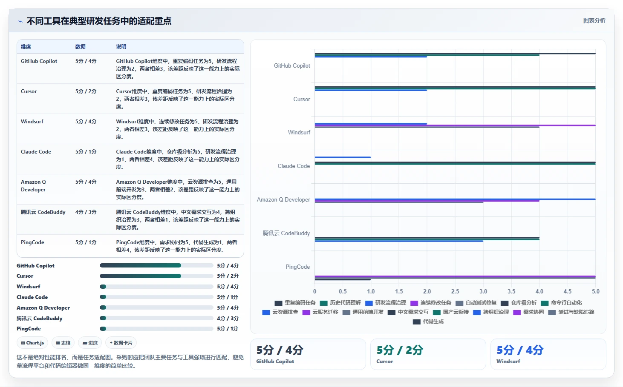
Task: Toggle the 通用前端开发 legend entry
Action: coord(363,312)
